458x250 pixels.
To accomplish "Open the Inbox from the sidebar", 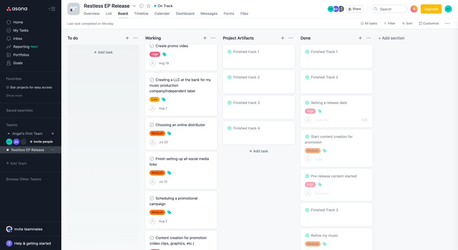I will coord(17,38).
